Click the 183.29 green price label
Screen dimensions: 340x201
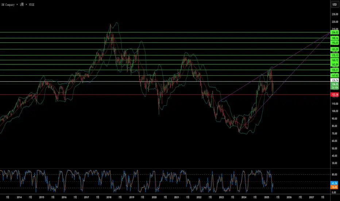click(x=335, y=49)
